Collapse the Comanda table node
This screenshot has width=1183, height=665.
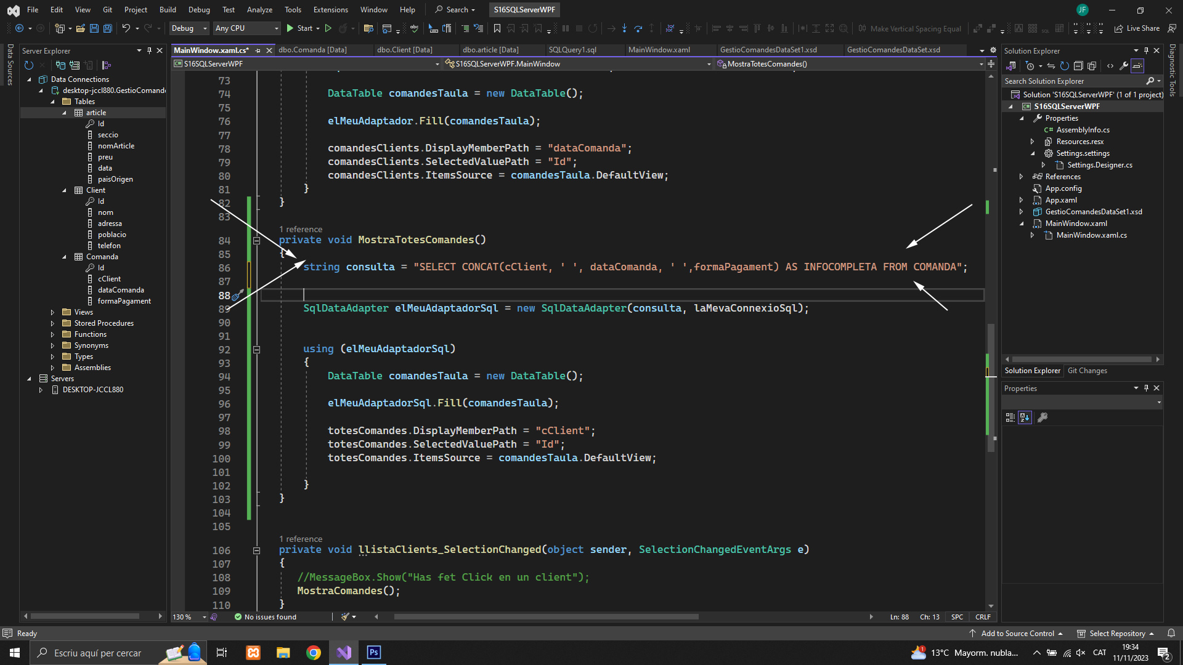click(x=64, y=257)
